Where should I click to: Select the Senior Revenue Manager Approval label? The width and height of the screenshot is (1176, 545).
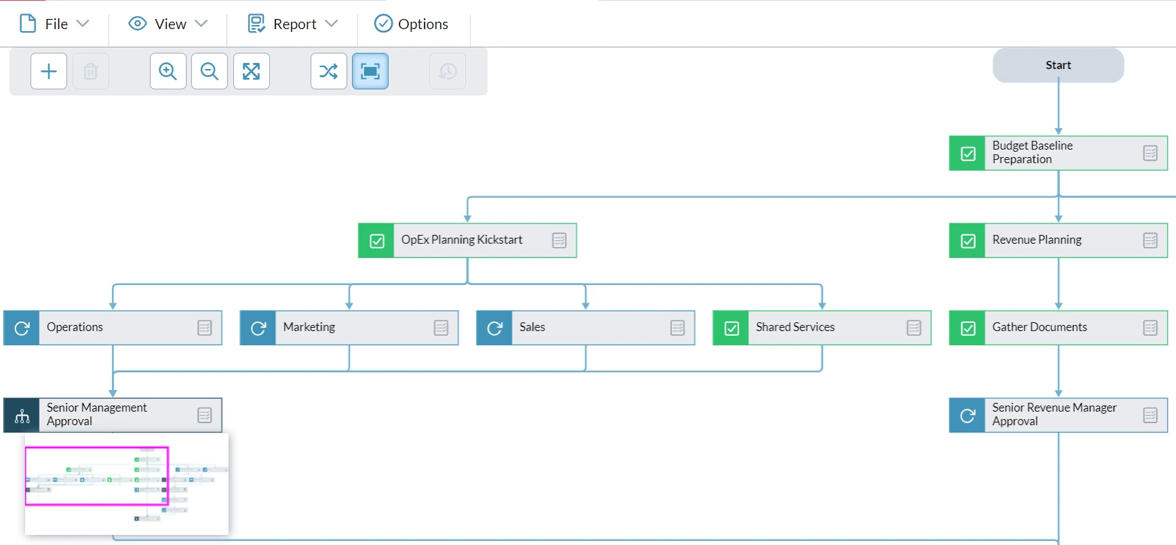click(1054, 414)
